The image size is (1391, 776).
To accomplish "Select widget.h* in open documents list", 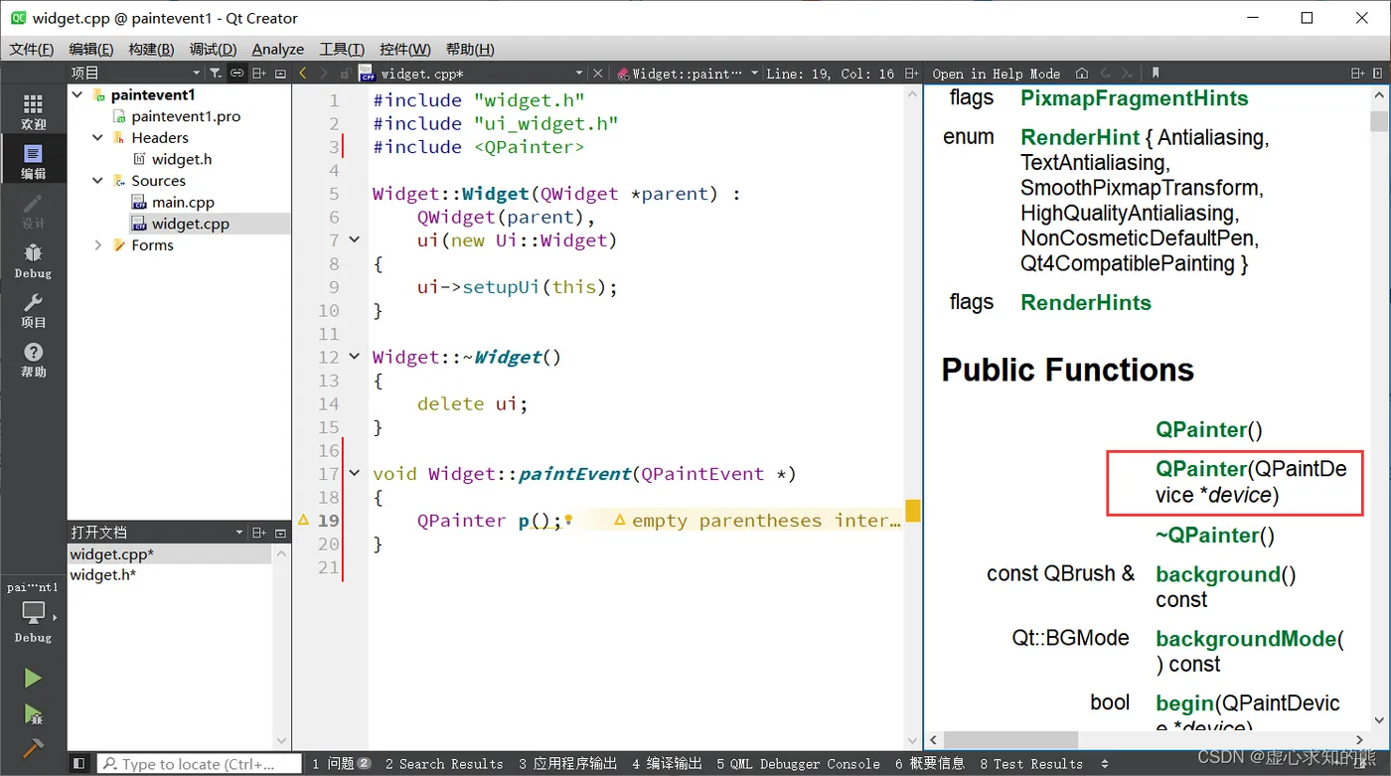I will pyautogui.click(x=102, y=574).
